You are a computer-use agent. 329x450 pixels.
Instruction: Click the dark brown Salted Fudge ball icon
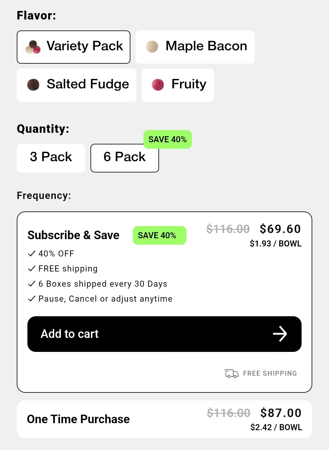click(33, 85)
